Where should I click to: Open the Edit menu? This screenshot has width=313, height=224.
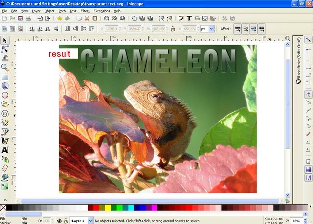coord(14,11)
